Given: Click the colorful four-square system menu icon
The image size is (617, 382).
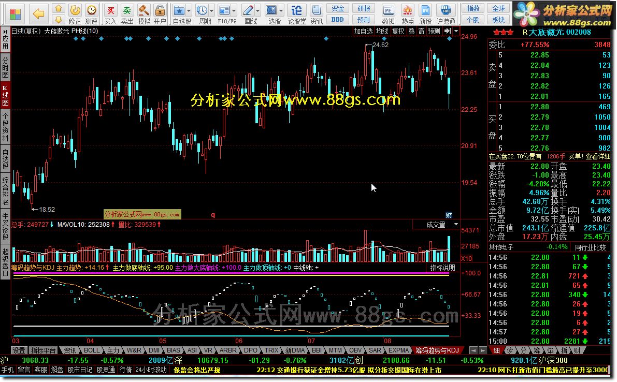Looking at the screenshot, I should click(15, 14).
